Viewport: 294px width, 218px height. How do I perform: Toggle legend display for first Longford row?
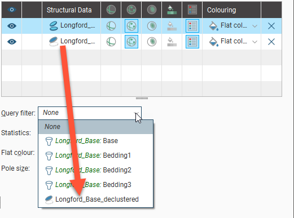click(x=192, y=26)
